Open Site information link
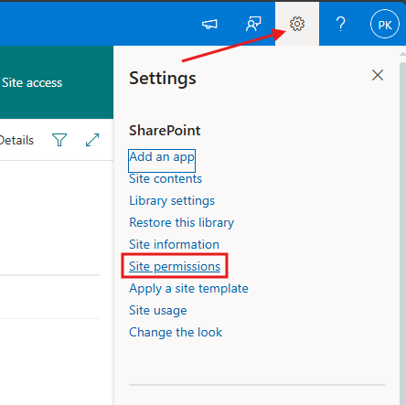Viewport: 406px width, 405px height. pos(174,245)
